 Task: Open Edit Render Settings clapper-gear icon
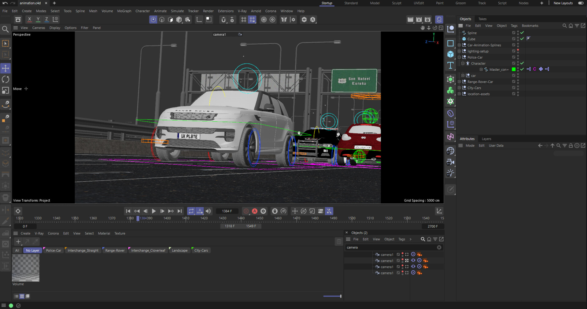pos(428,20)
